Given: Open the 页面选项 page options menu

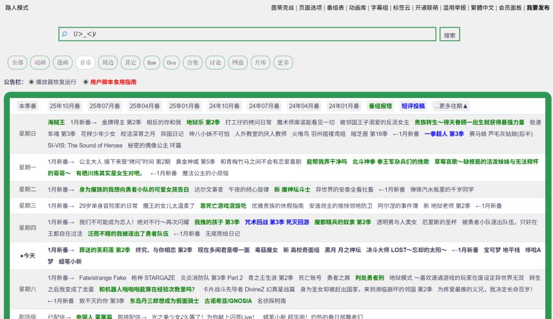Looking at the screenshot, I should [x=310, y=8].
